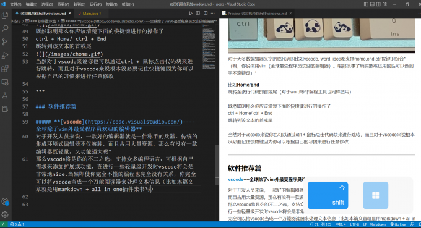This screenshot has height=228, width=421.
Task: Change indentation via 空格: 4
Action: pyautogui.click(x=341, y=224)
